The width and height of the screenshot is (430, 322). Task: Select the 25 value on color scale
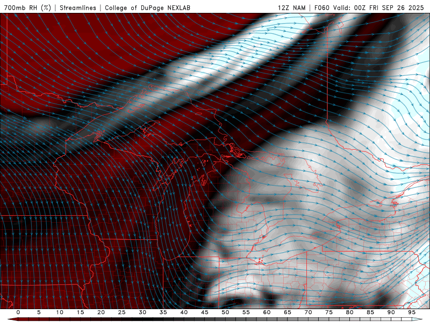pyautogui.click(x=122, y=312)
